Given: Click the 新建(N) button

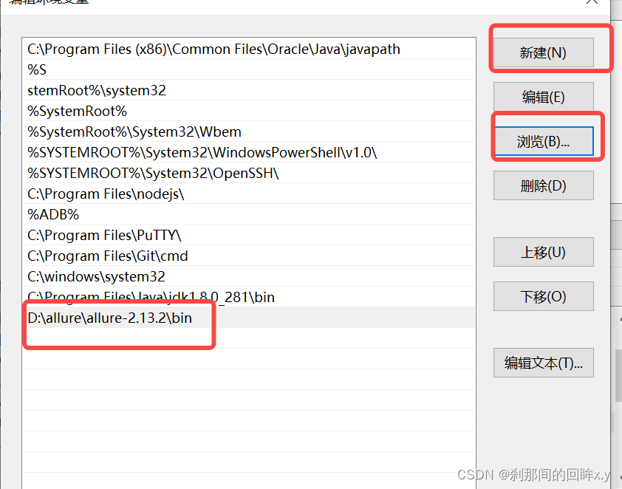Looking at the screenshot, I should pos(544,52).
